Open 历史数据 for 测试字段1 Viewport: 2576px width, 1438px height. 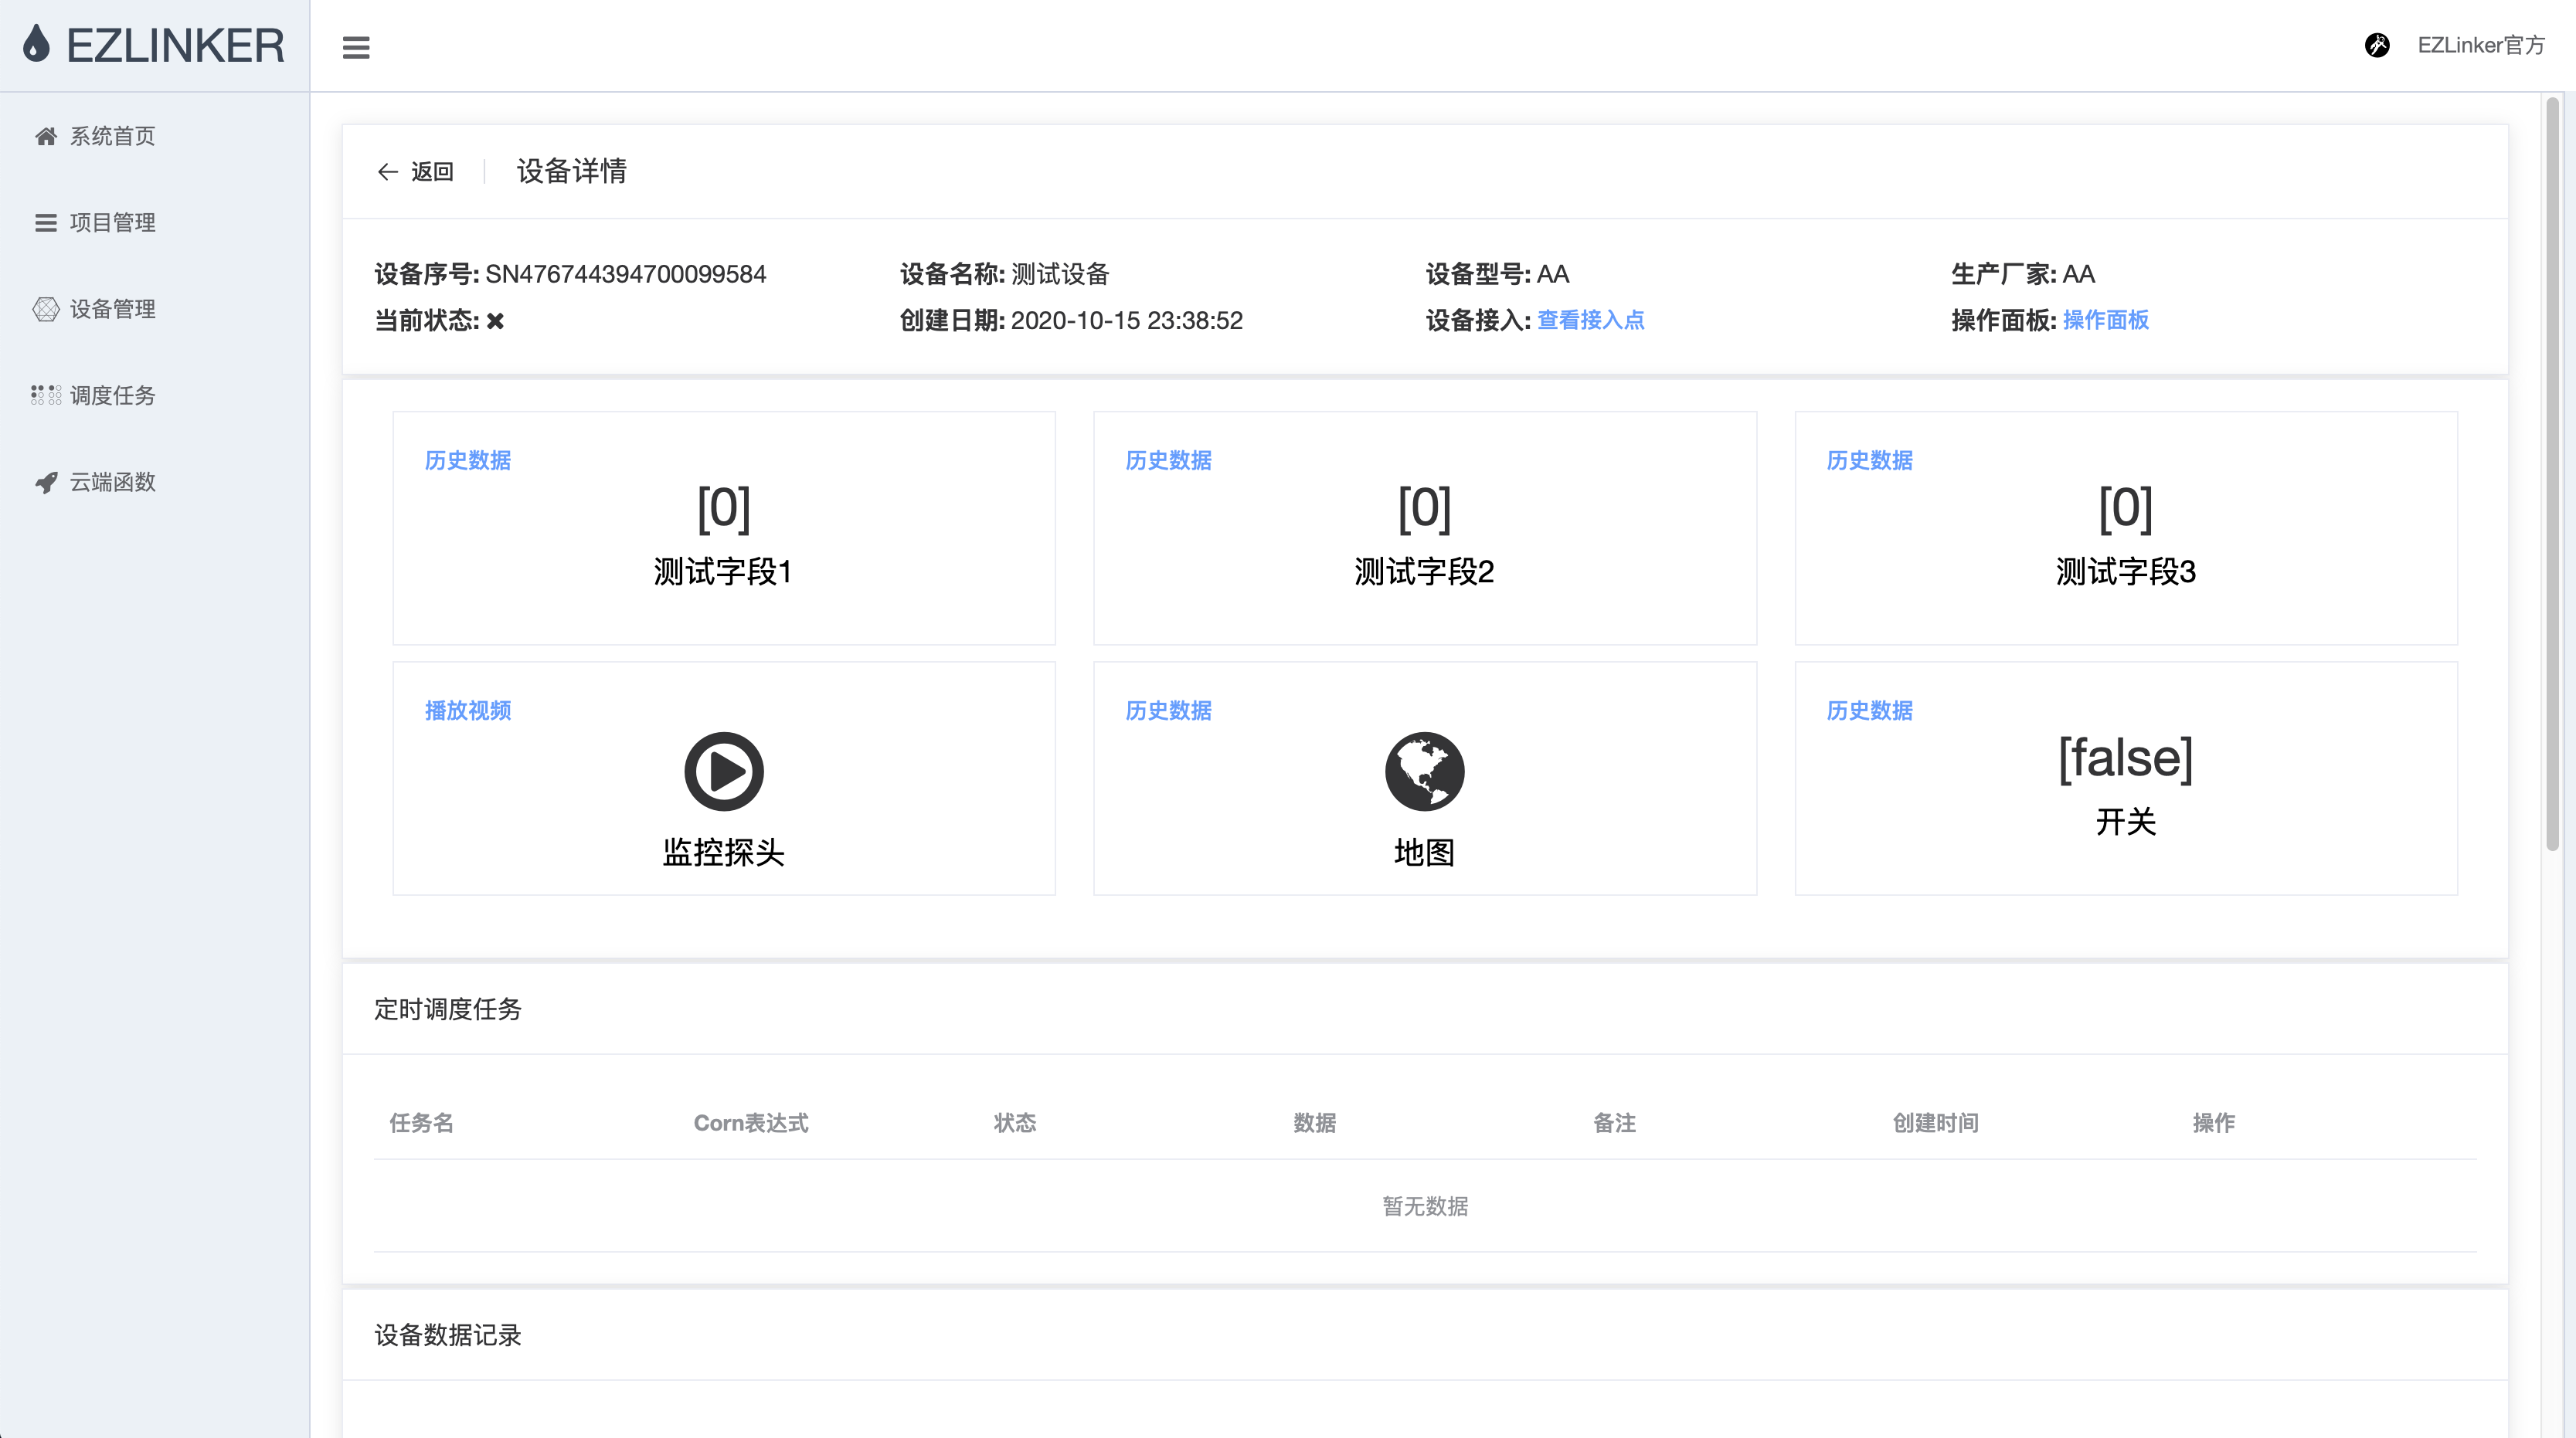[x=468, y=460]
